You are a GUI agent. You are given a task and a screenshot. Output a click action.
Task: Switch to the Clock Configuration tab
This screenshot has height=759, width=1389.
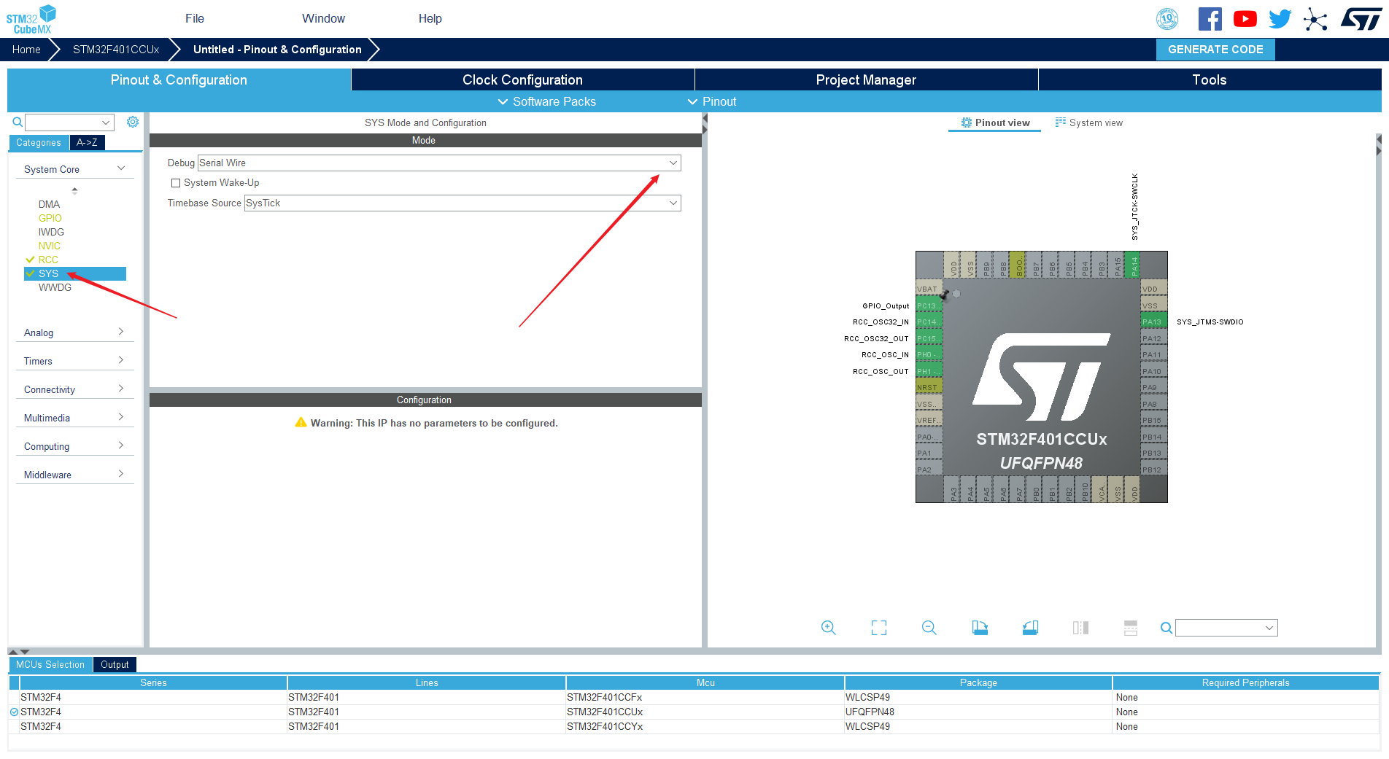(x=522, y=79)
